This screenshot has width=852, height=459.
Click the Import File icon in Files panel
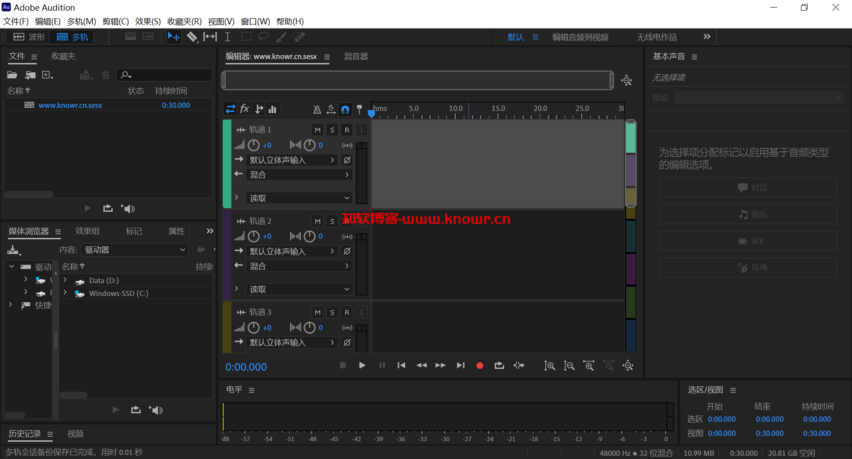coord(30,75)
